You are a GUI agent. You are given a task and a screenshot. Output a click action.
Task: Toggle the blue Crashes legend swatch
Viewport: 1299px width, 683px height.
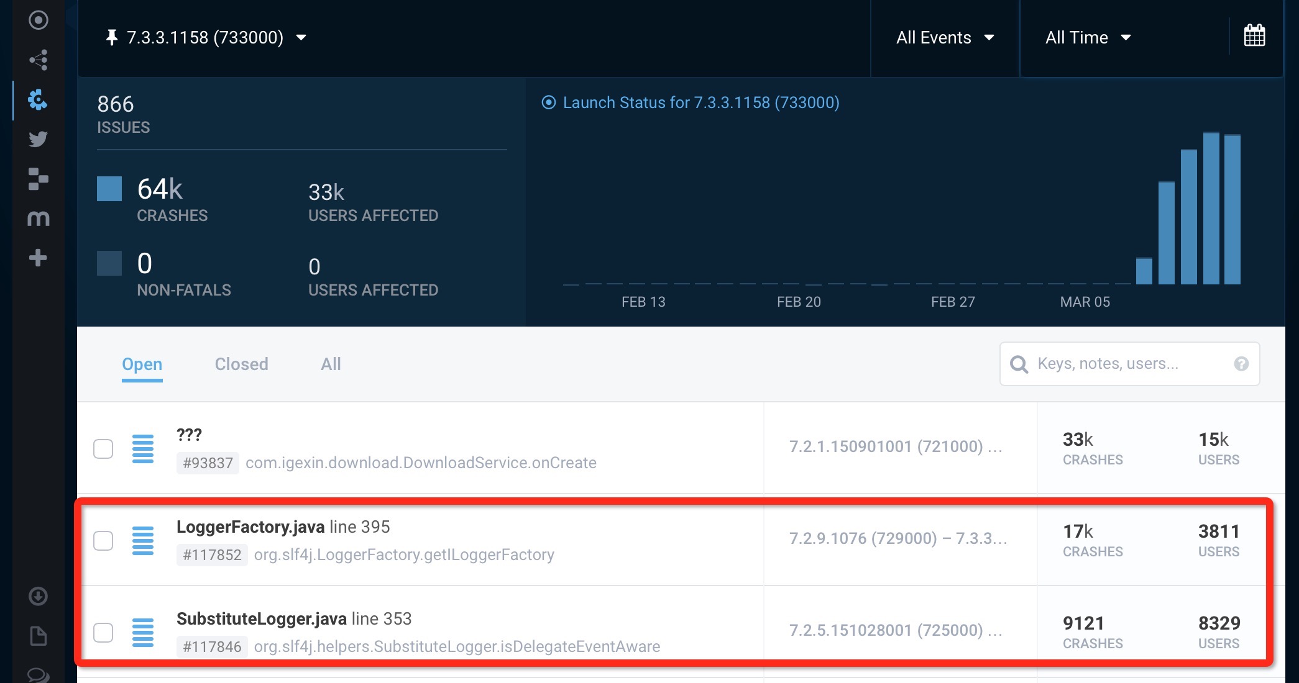click(109, 189)
